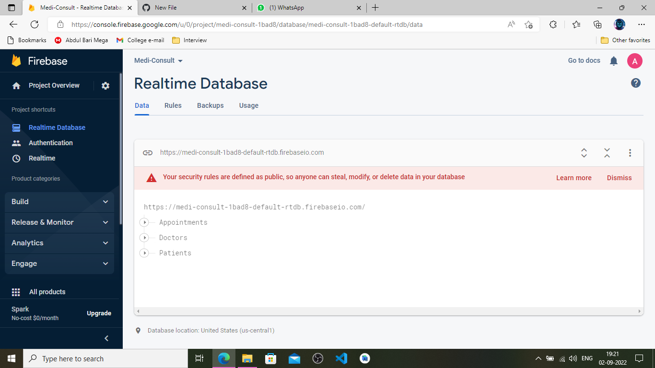Image resolution: width=655 pixels, height=368 pixels.
Task: Expand the Build category in the sidebar
Action: (59, 202)
